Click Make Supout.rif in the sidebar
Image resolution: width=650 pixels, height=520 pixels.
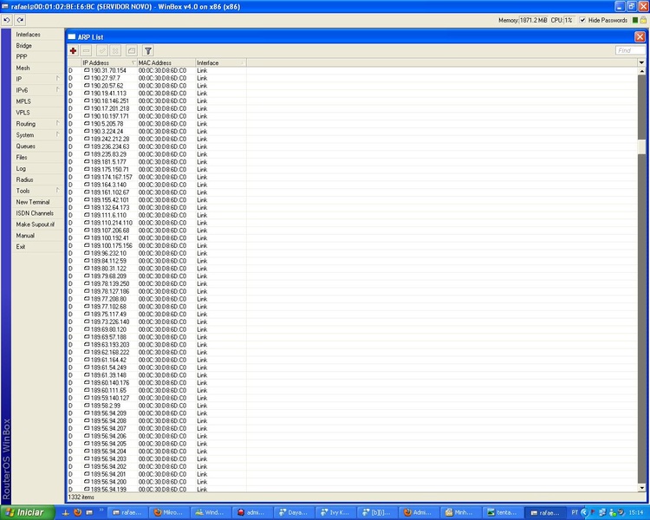click(x=36, y=224)
